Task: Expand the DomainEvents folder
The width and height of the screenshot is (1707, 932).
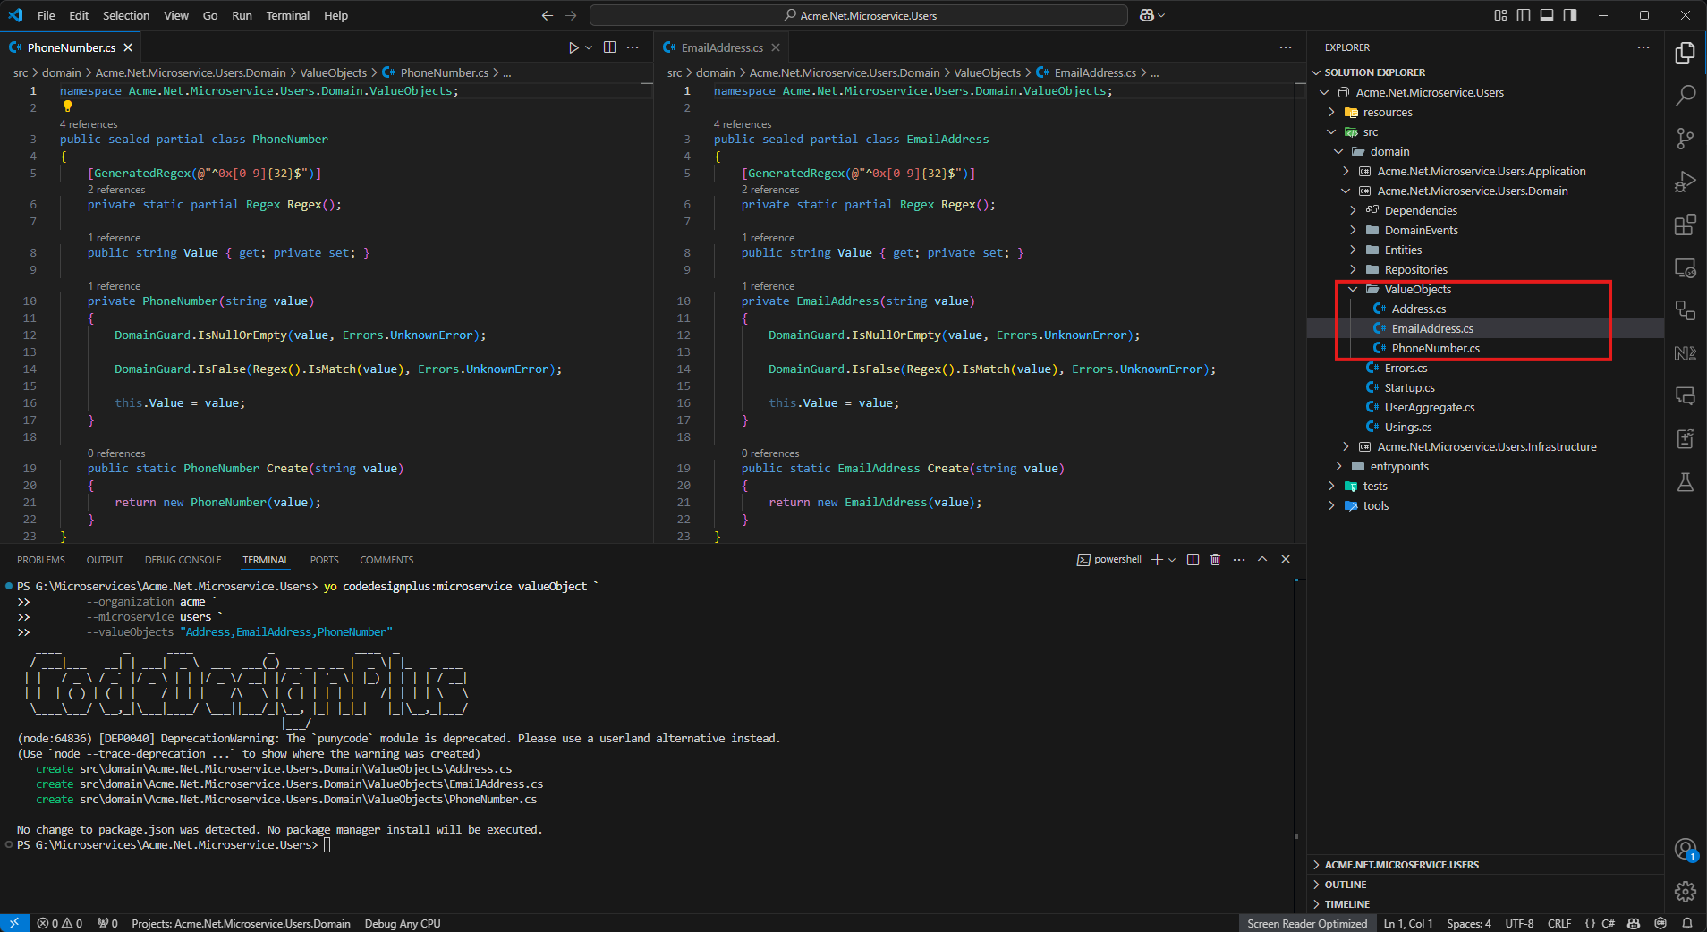Action: (x=1354, y=230)
